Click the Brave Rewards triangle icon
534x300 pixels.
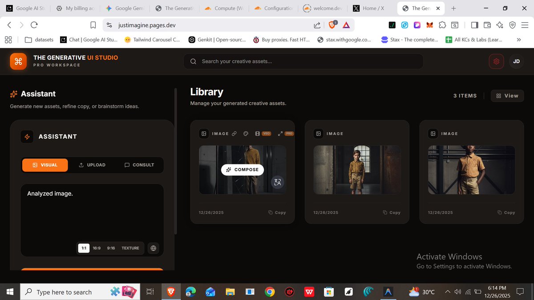pos(346,25)
